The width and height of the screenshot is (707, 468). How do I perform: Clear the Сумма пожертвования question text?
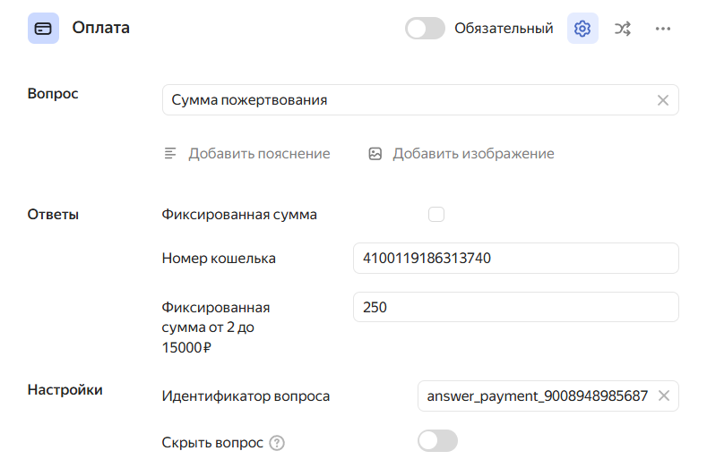(663, 100)
